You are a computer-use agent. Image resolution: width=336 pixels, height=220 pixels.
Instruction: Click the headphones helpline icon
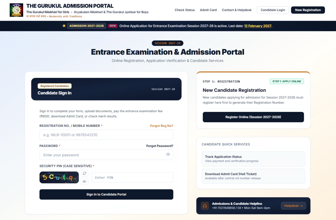(205, 206)
